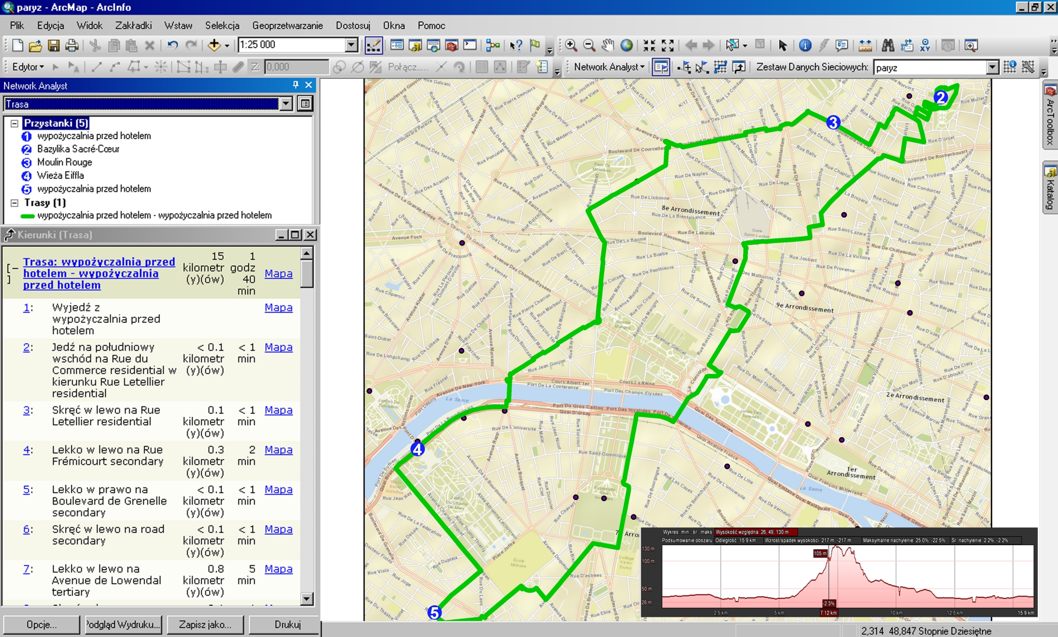The width and height of the screenshot is (1058, 637).
Task: Undo the last action
Action: pos(172,45)
